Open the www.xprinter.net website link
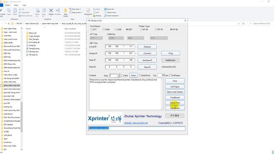 [x=136, y=123]
